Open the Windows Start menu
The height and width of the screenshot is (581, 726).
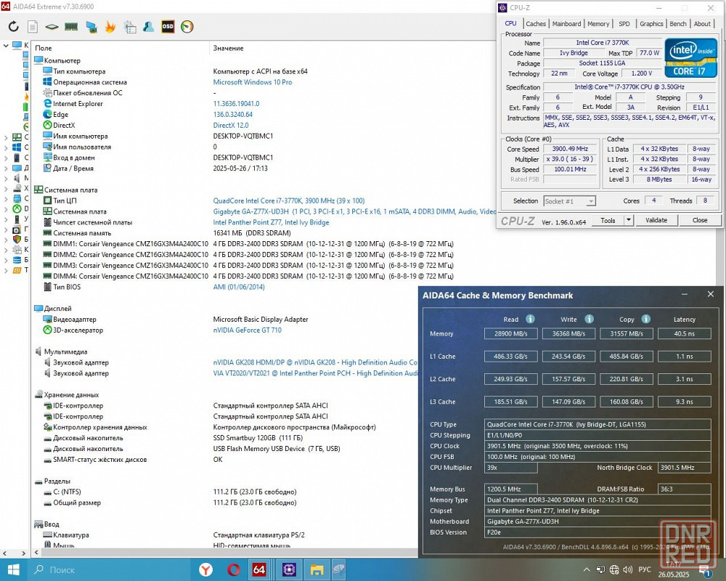pos(13,569)
